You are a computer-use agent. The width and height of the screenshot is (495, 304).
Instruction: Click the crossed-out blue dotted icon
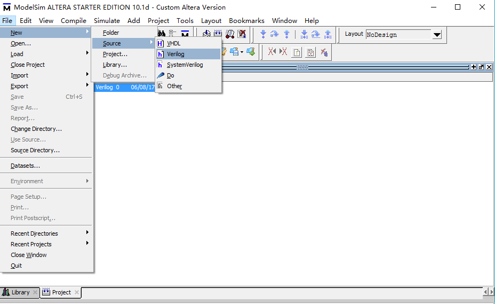tap(324, 52)
